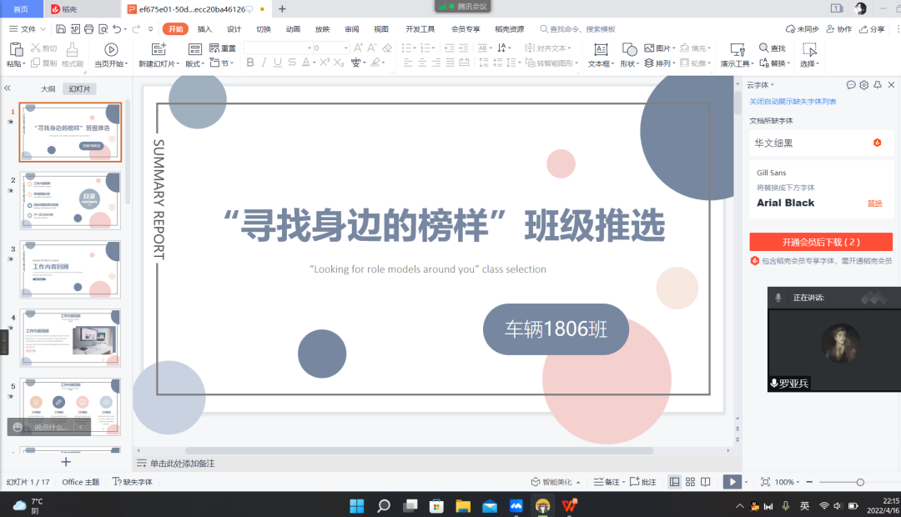Toggle Bold text formatting
This screenshot has height=517, width=901.
(x=250, y=63)
